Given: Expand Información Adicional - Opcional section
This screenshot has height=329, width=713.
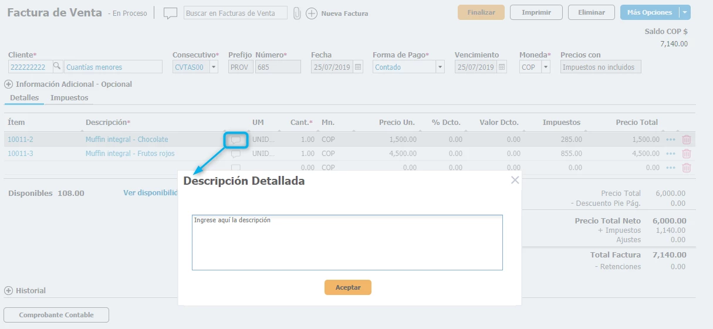Looking at the screenshot, I should click(x=9, y=84).
